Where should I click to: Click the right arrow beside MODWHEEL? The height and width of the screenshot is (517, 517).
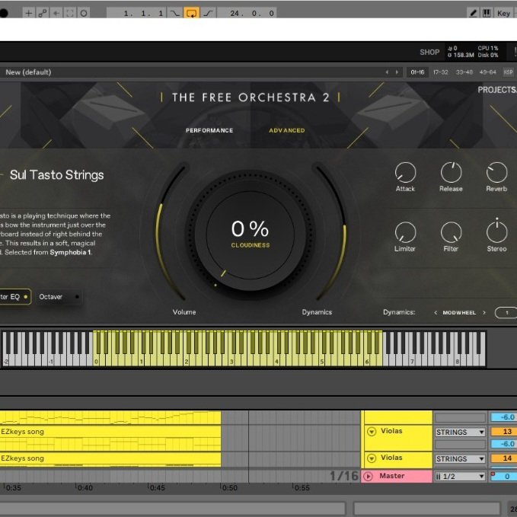tap(484, 313)
